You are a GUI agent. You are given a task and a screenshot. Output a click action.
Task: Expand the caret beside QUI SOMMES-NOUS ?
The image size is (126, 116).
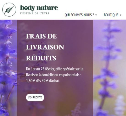point(96,15)
